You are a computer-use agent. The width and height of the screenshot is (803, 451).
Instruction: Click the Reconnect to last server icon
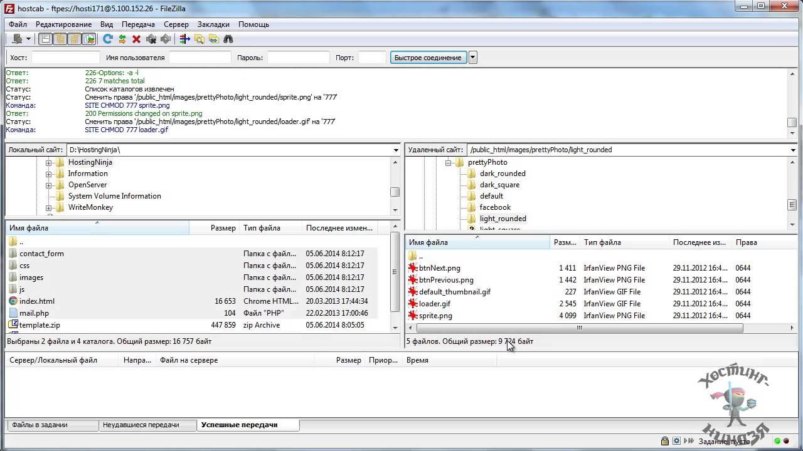[166, 39]
